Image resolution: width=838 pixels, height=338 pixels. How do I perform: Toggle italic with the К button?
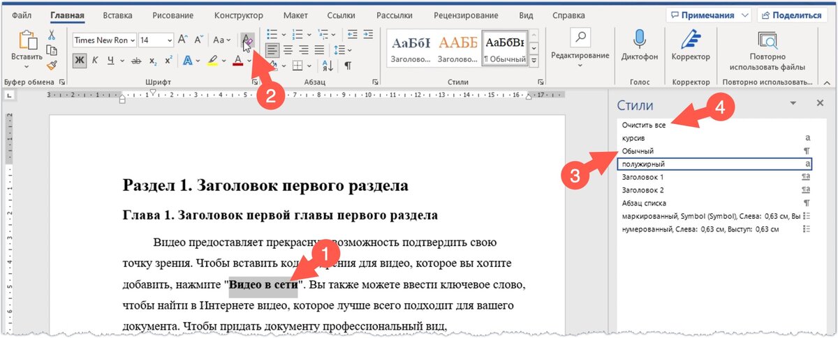(x=95, y=61)
